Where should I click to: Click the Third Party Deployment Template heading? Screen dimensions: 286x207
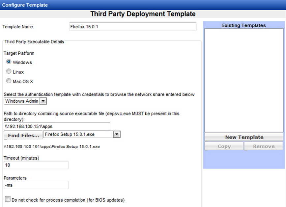(143, 14)
